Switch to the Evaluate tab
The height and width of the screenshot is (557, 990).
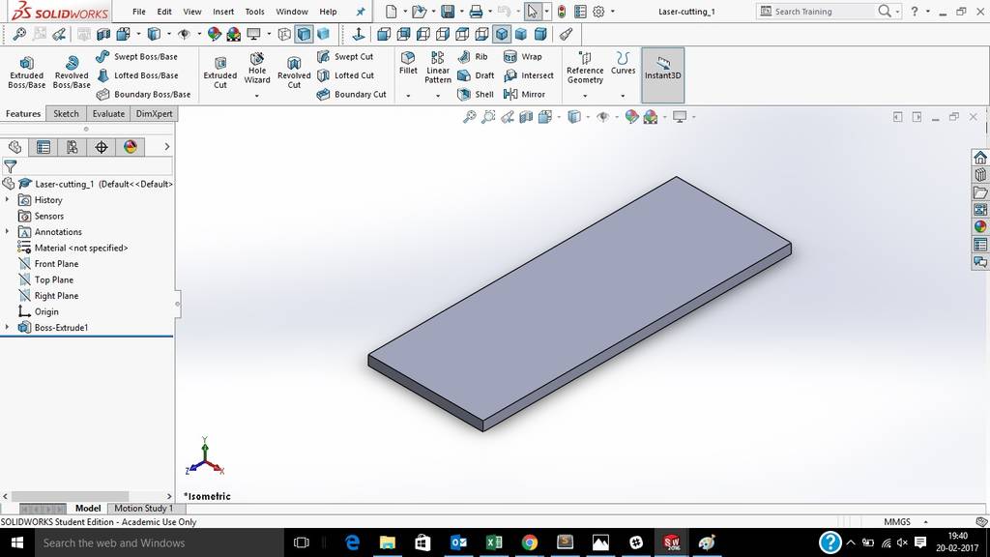tap(108, 114)
